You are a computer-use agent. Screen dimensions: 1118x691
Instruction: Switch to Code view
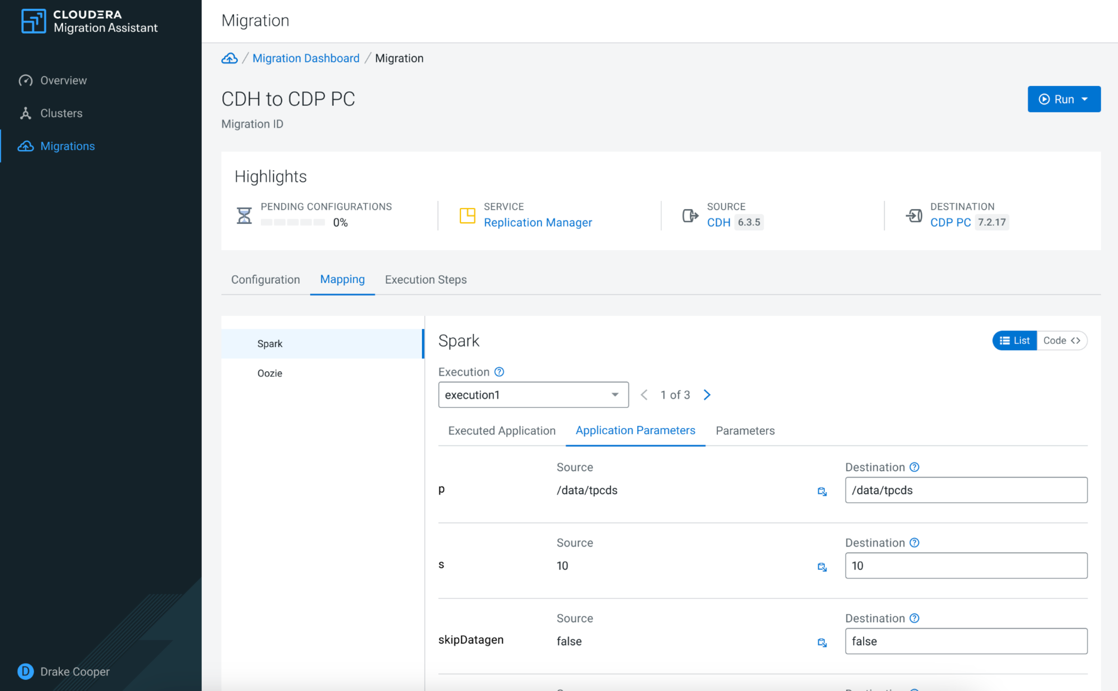pyautogui.click(x=1061, y=340)
